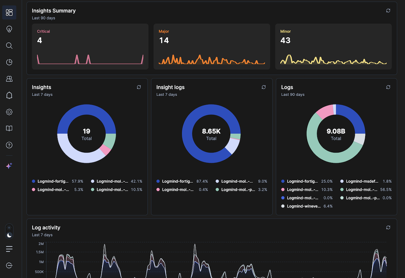Open the pie chart analytics icon
405x278 pixels.
click(x=9, y=62)
